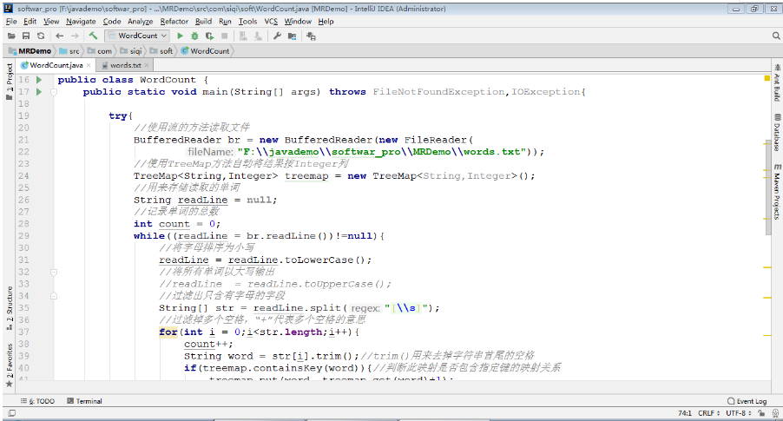Click the run gutter arrow on line 16

point(39,79)
